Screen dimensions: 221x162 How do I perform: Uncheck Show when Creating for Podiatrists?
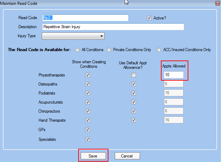[88, 93]
